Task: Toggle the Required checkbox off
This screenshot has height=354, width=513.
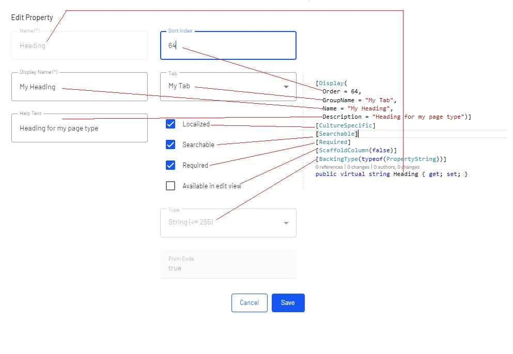Action: click(x=170, y=165)
